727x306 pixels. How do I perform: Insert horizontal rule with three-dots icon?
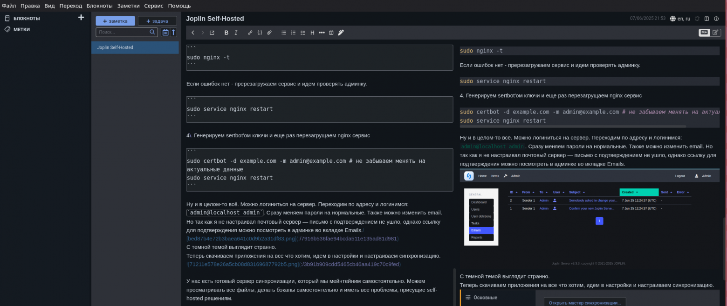(x=322, y=33)
